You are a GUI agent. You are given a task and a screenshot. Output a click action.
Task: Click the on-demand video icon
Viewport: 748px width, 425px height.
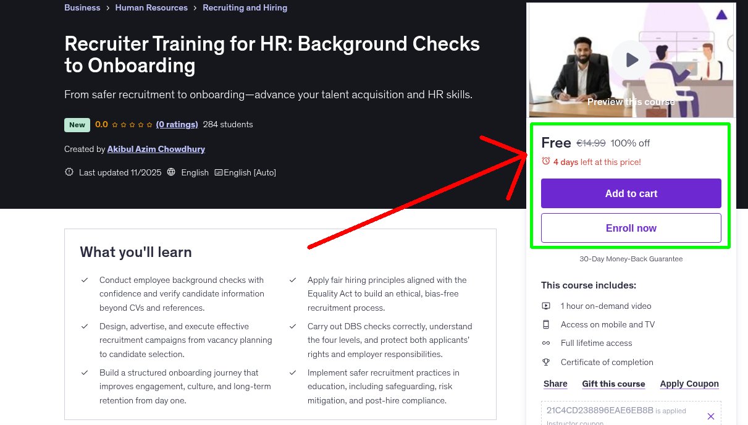546,306
